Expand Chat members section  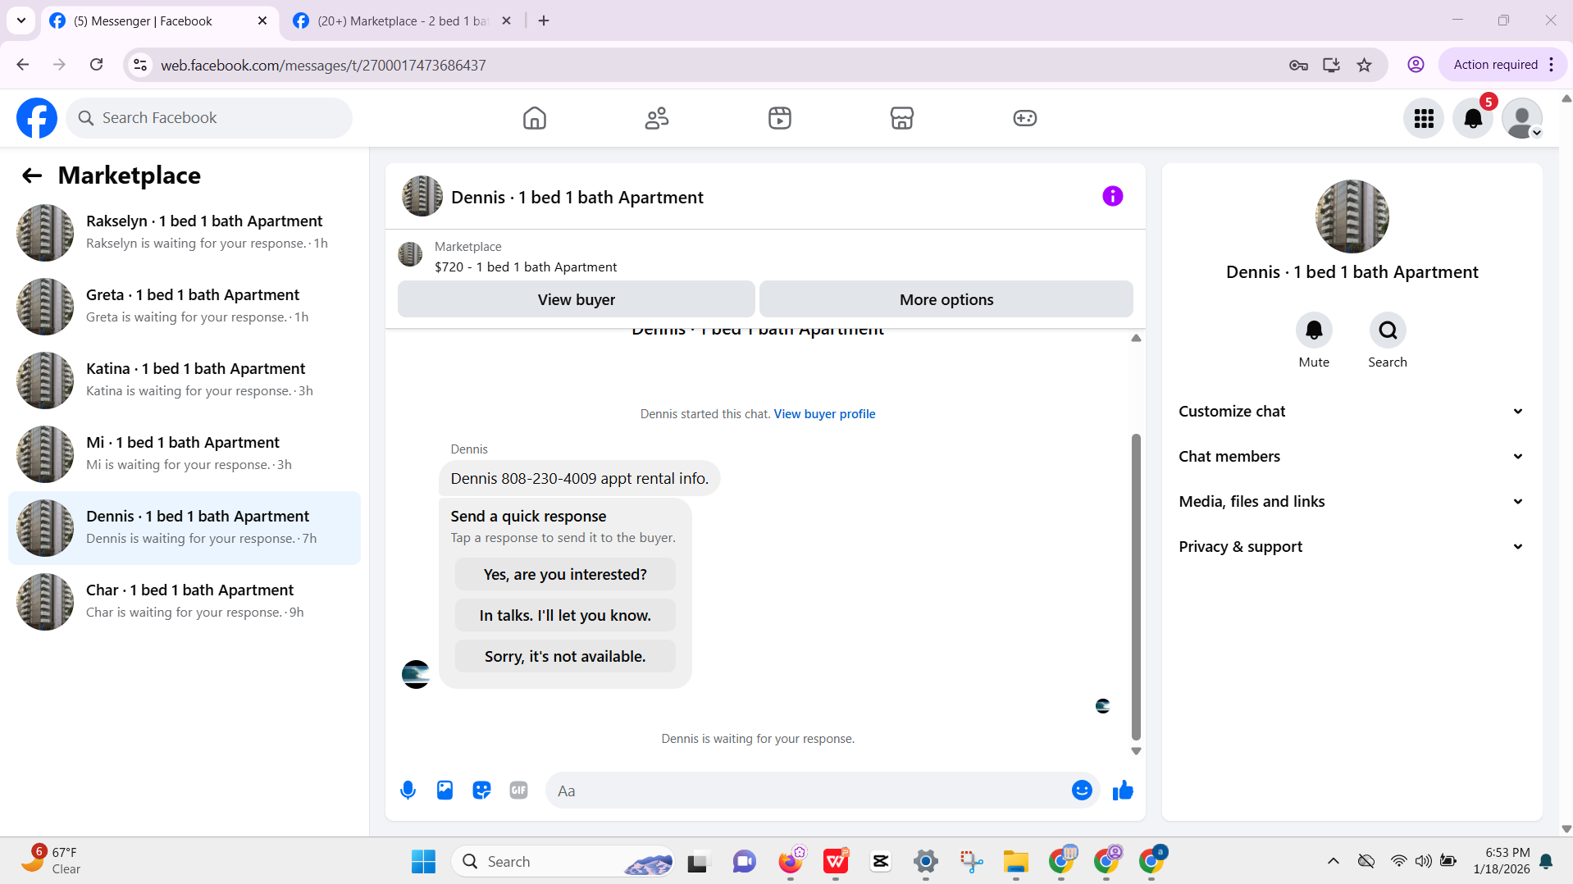1352,457
